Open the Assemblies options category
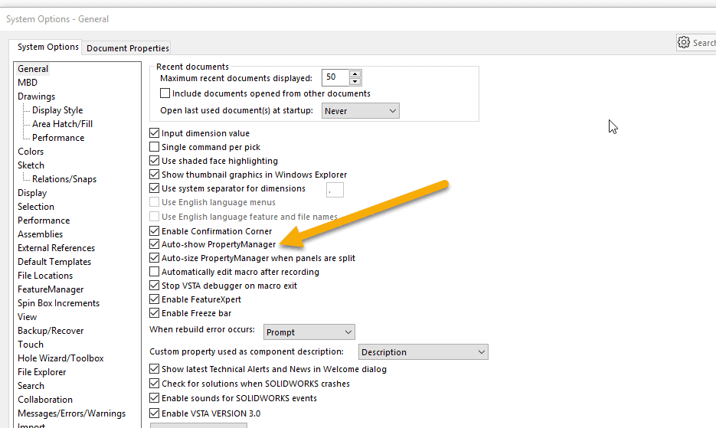The image size is (716, 428). 40,234
